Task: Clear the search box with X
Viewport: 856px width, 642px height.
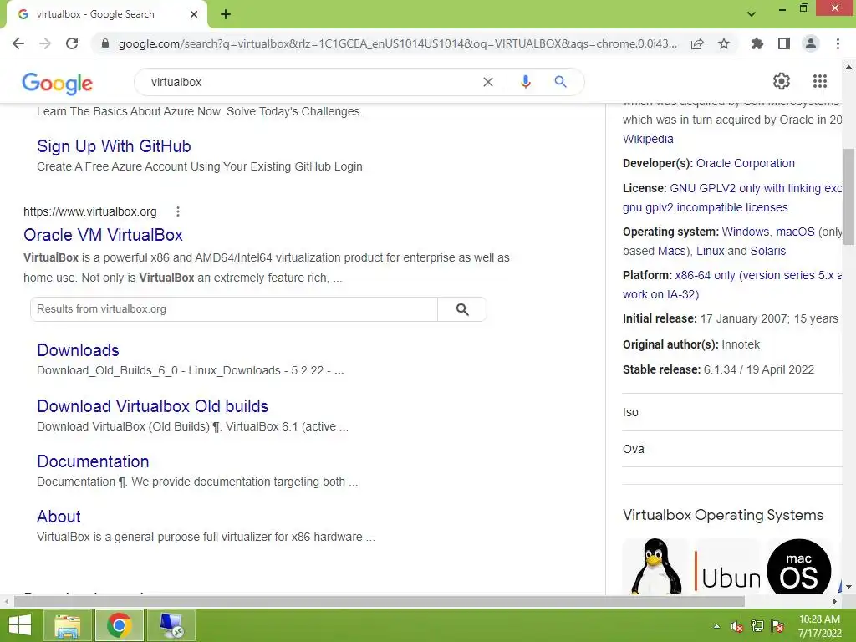Action: click(x=488, y=82)
